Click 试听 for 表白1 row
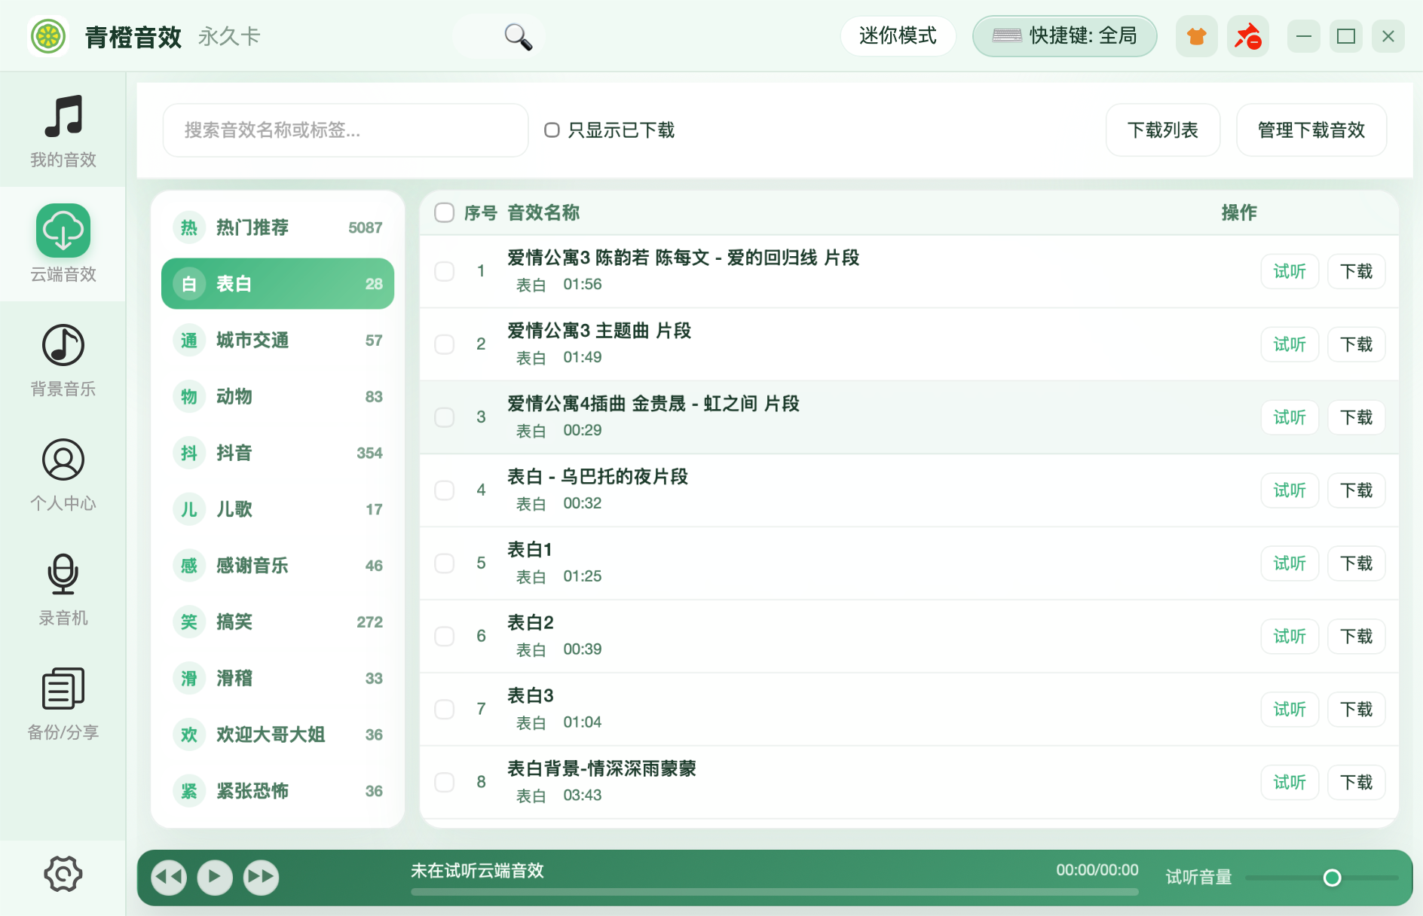 tap(1290, 563)
